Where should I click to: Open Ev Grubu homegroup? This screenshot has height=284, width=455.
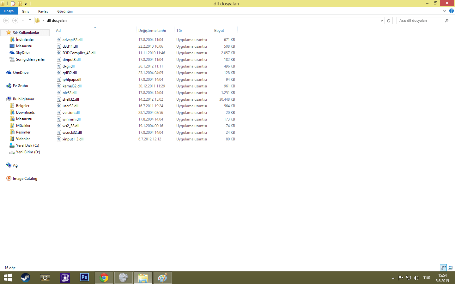pos(20,86)
